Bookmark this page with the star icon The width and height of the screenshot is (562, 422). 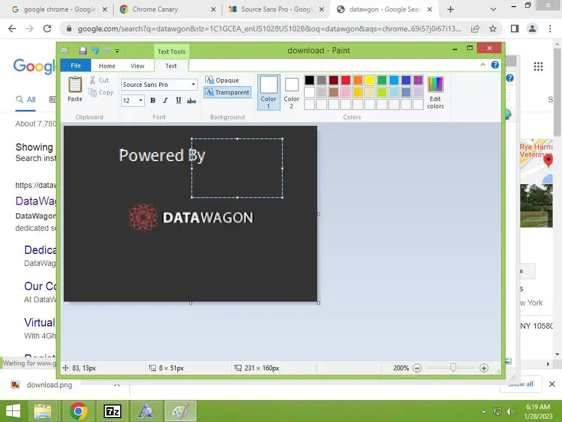click(x=493, y=29)
